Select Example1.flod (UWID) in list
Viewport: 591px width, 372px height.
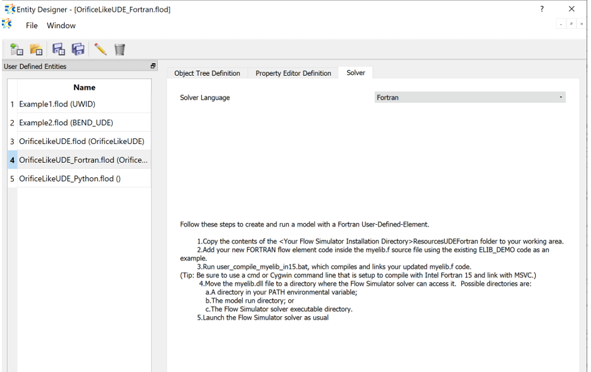(57, 104)
